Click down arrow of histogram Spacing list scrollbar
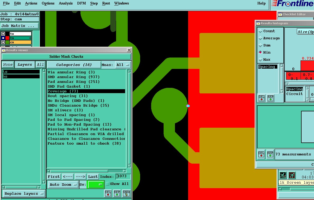314x200 pixels. click(282, 92)
